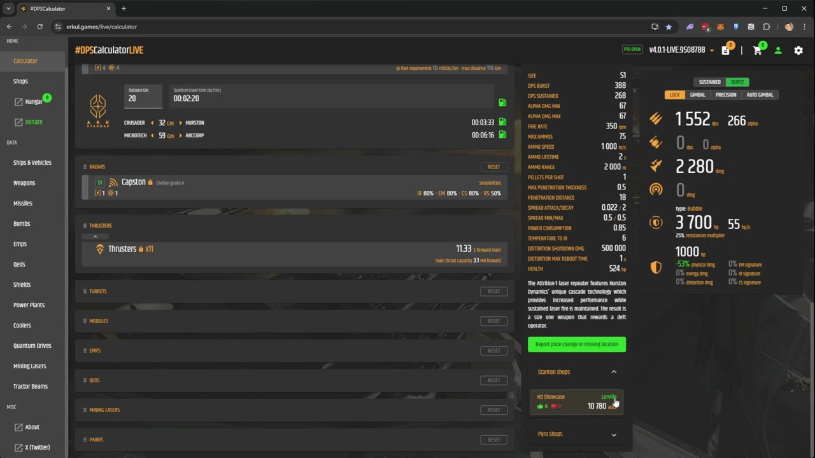
Task: Open the X (Twitter) link
Action: [x=32, y=447]
